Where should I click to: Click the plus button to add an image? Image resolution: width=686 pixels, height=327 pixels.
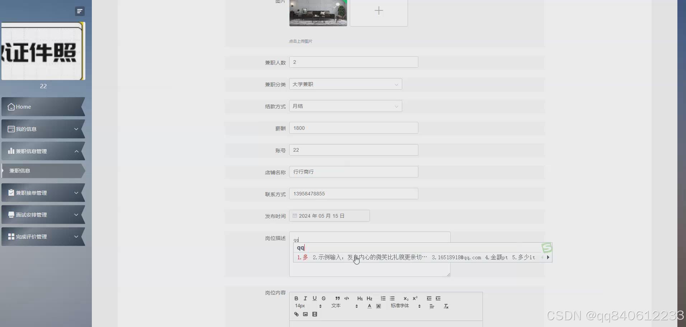[x=379, y=10]
